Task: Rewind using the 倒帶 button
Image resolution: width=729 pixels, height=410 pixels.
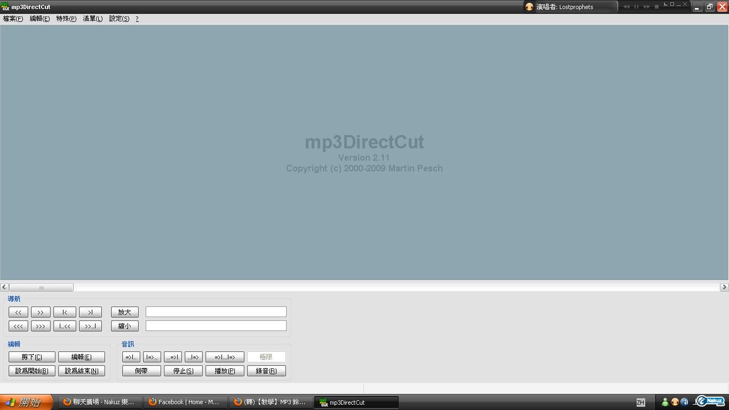Action: (x=141, y=371)
